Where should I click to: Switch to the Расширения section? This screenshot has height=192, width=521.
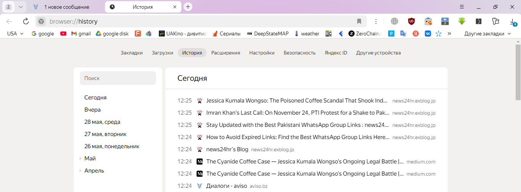coord(226,53)
